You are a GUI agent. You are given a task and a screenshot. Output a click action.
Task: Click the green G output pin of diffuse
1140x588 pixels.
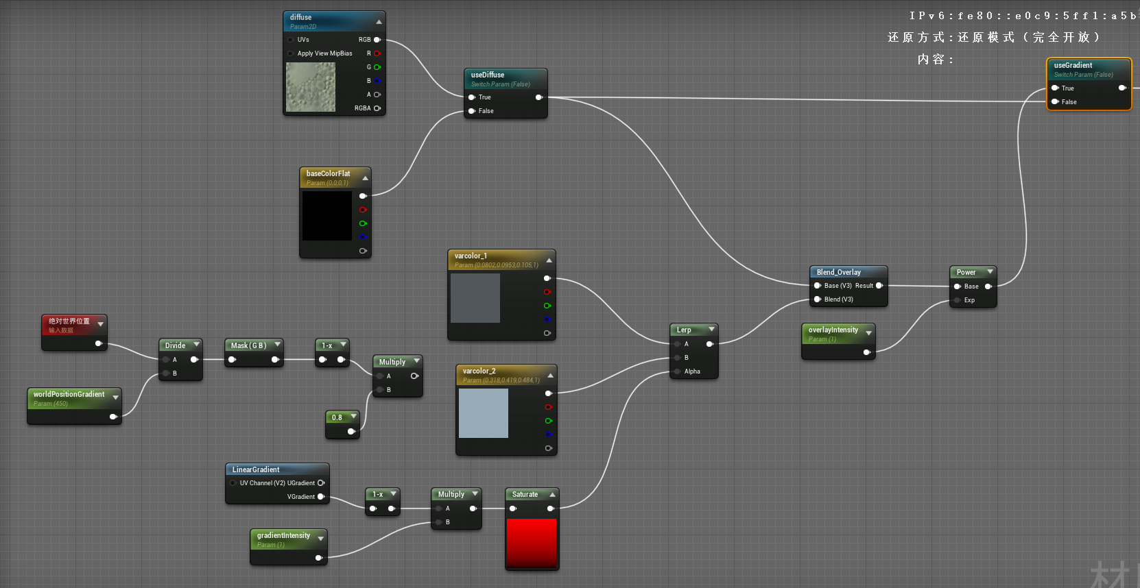[377, 67]
